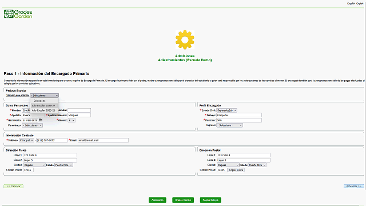
Task: Open the Parentesco dropdown
Action: (32, 125)
